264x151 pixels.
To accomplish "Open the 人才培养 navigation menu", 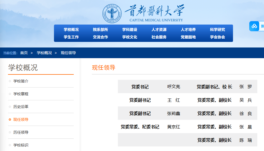I will pos(188,30).
